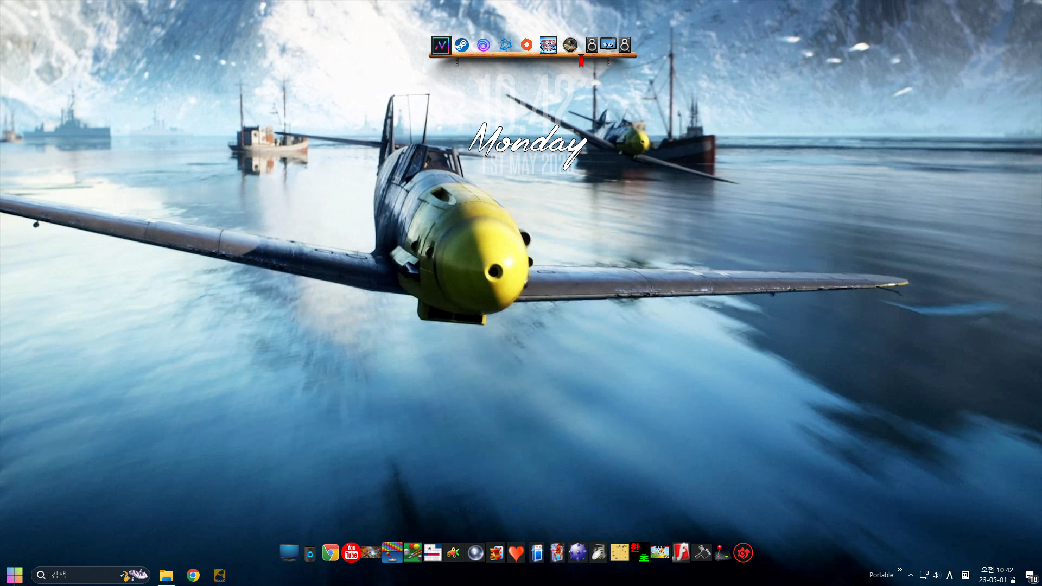Open the monitor icon in bottom dock
The width and height of the screenshot is (1042, 586).
[289, 553]
